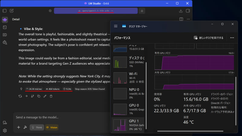Click the 6.7/17.9 GB shared memory value
This screenshot has width=242, height=136.
click(195, 111)
